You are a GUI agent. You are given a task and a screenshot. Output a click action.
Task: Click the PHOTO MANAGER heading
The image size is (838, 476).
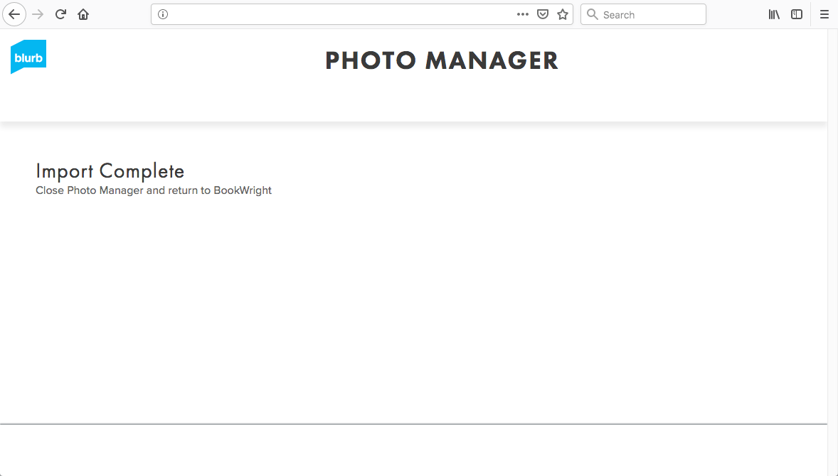[x=442, y=60]
